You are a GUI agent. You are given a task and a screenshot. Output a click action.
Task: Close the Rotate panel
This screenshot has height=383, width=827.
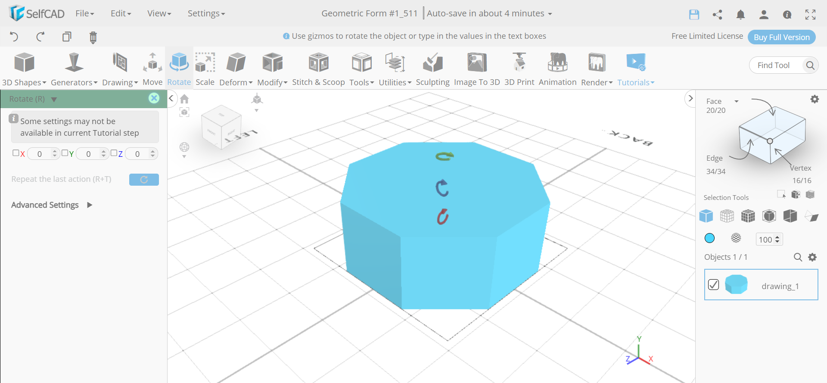154,98
